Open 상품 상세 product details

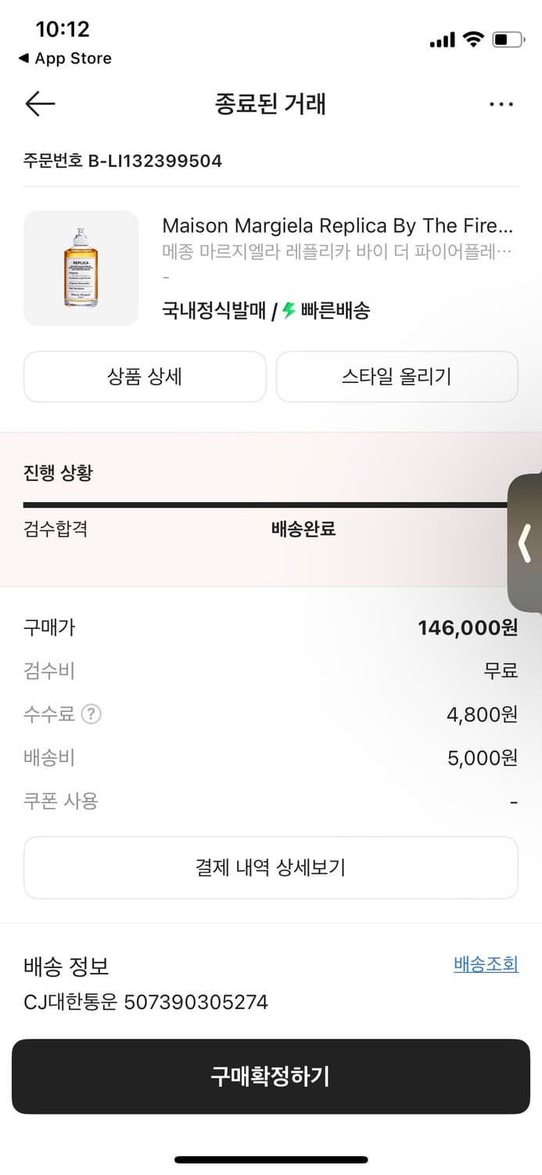(x=145, y=377)
